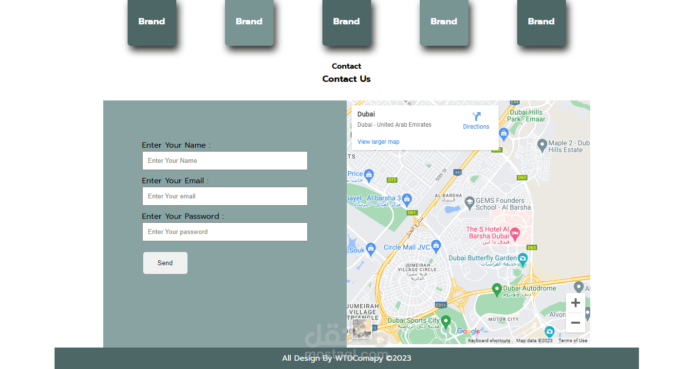Click the Dubai Butterfly Garden camera marker
The image size is (693, 369).
(x=523, y=259)
